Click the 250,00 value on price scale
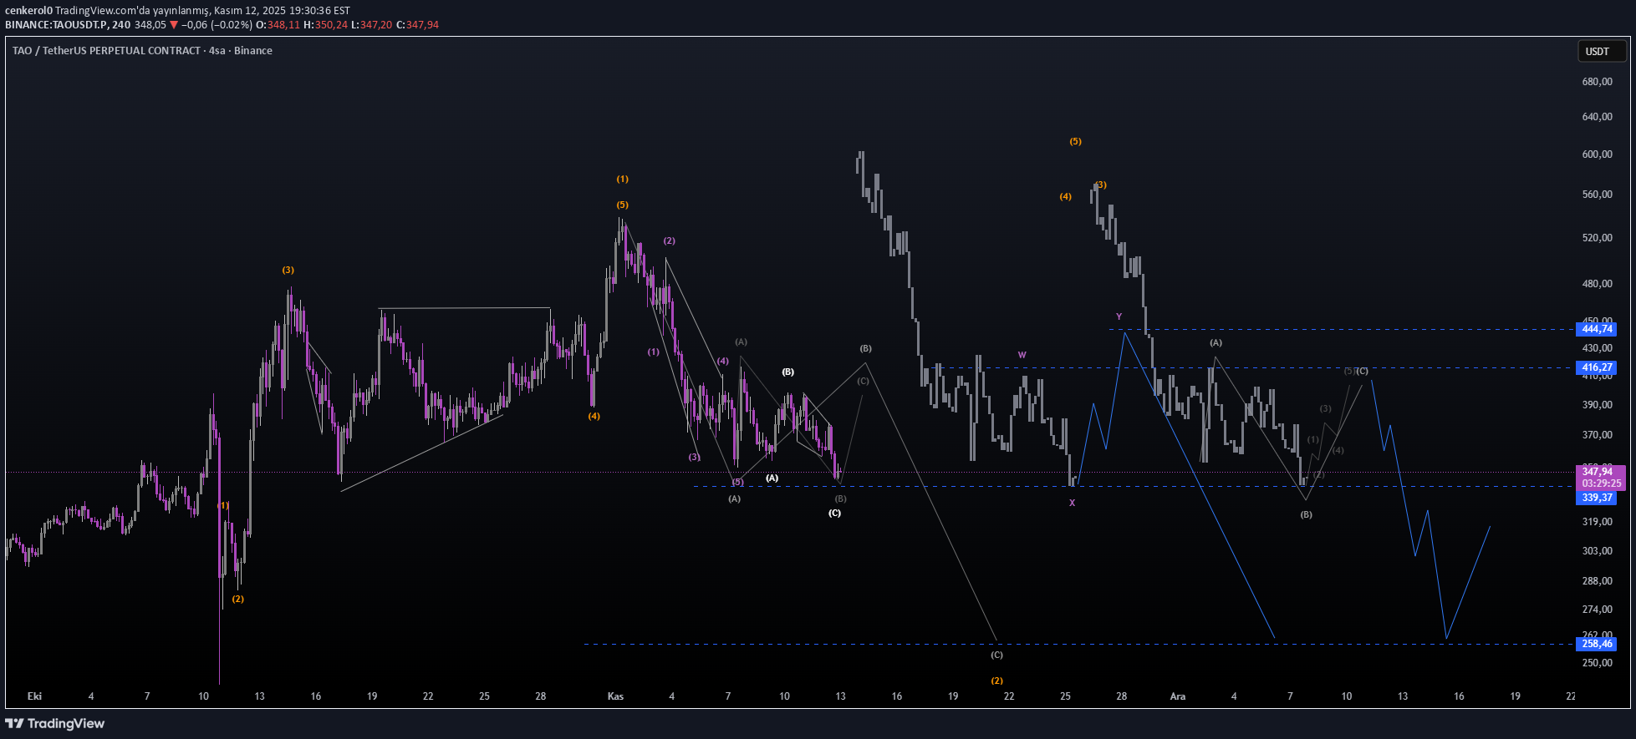Viewport: 1636px width, 739px height. tap(1597, 663)
